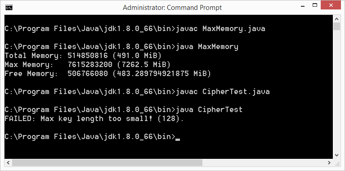Click the vertical scrollbar thumb
This screenshot has height=171, width=345.
336,26
